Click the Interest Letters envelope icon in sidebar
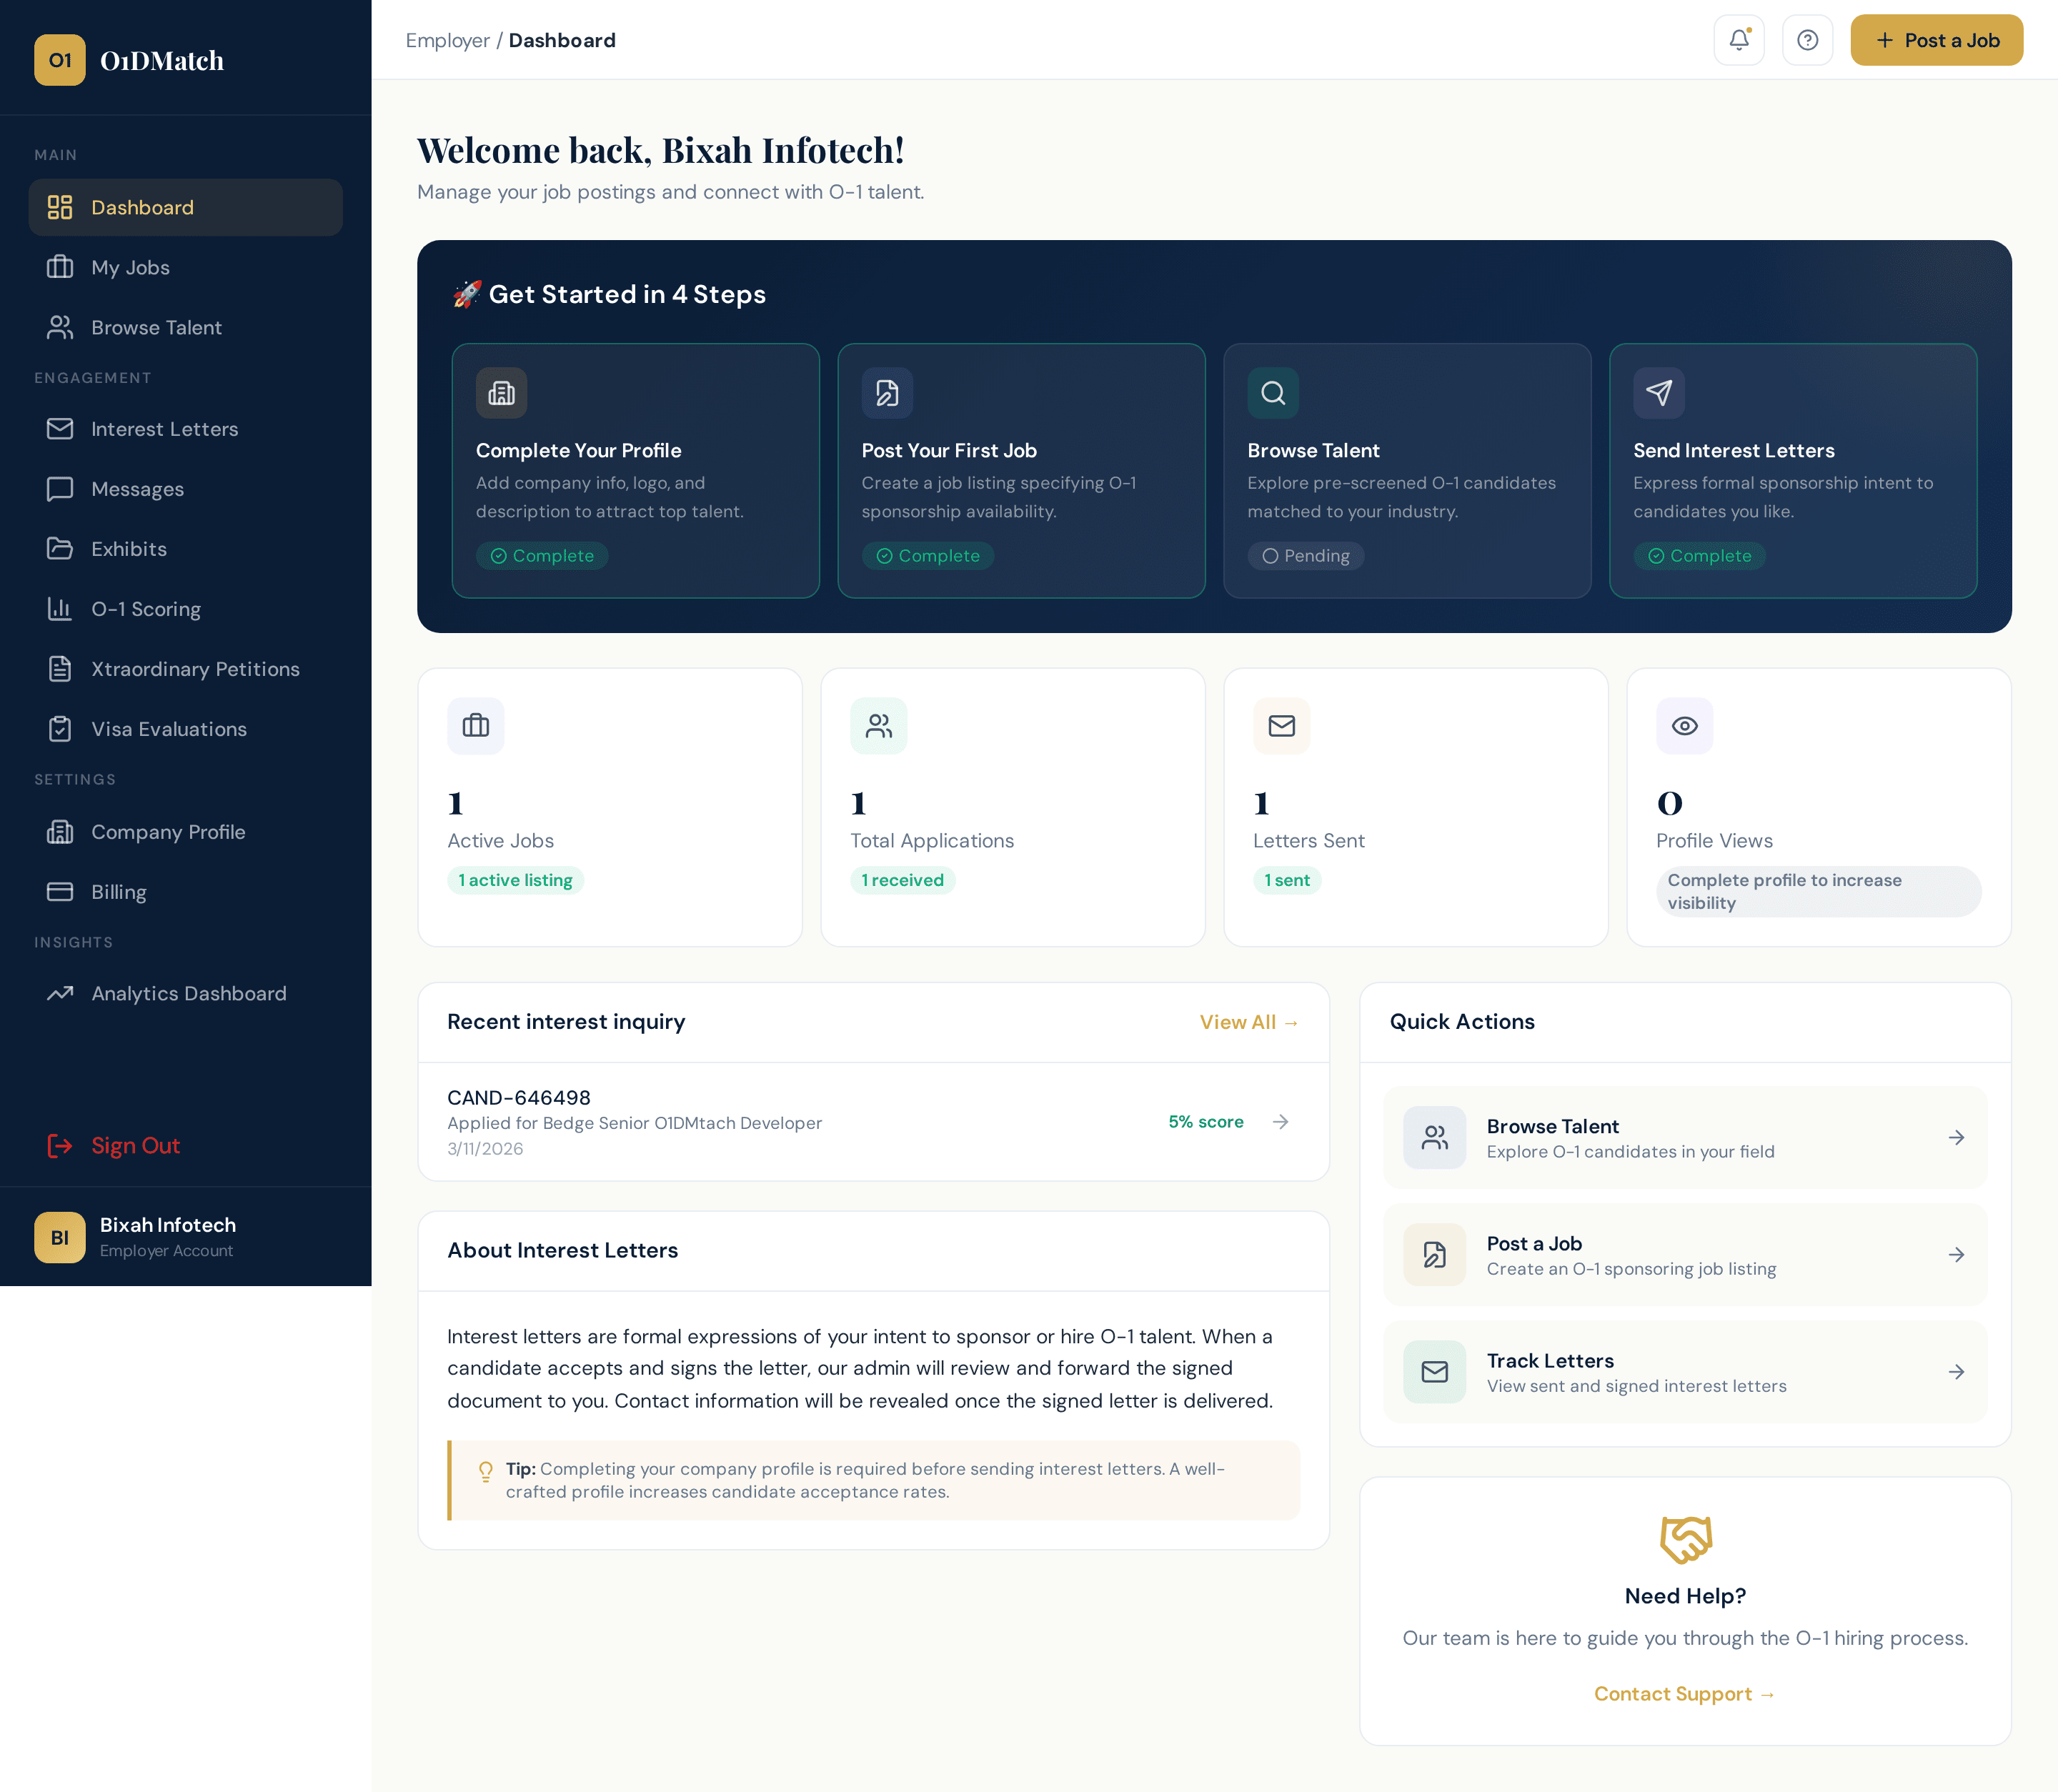Screen dimensions: 2058x1792 60,428
